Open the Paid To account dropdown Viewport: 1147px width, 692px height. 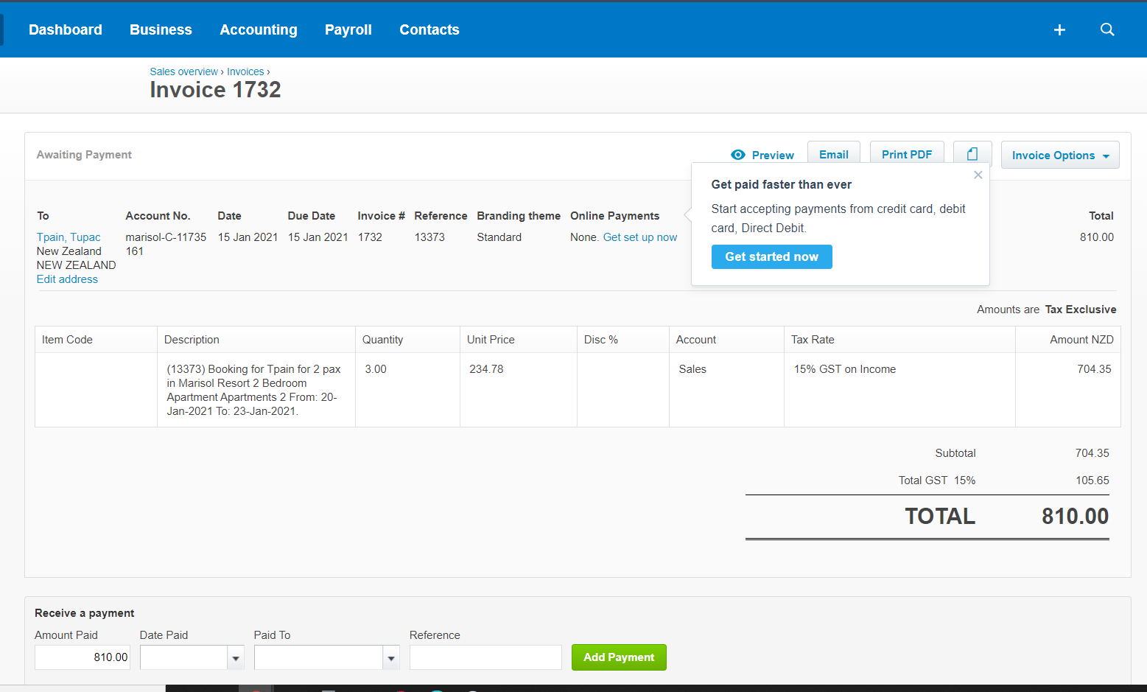pos(390,657)
